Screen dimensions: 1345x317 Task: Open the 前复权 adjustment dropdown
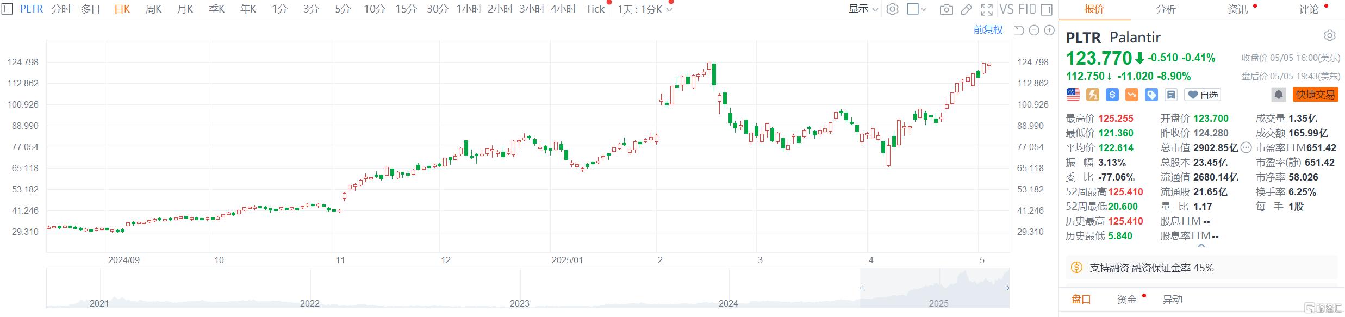988,30
